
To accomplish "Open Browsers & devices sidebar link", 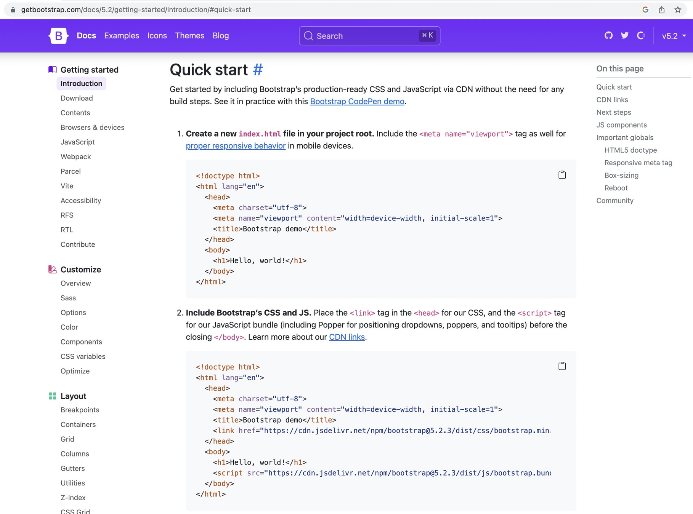I will pyautogui.click(x=93, y=128).
